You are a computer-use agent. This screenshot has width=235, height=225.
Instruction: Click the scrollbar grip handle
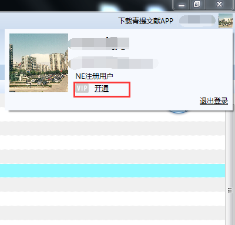[x=230, y=190]
